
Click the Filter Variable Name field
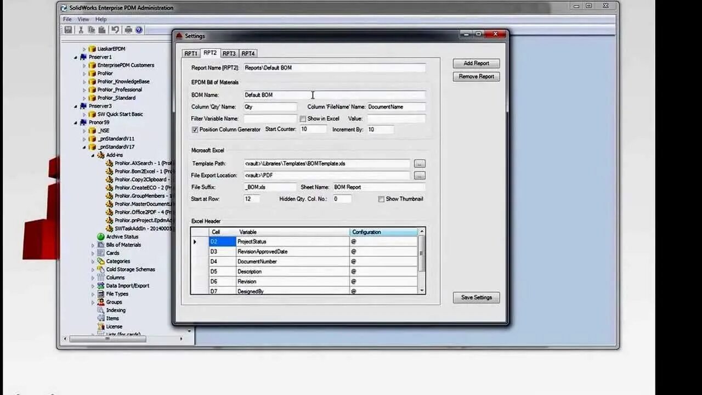coord(270,119)
